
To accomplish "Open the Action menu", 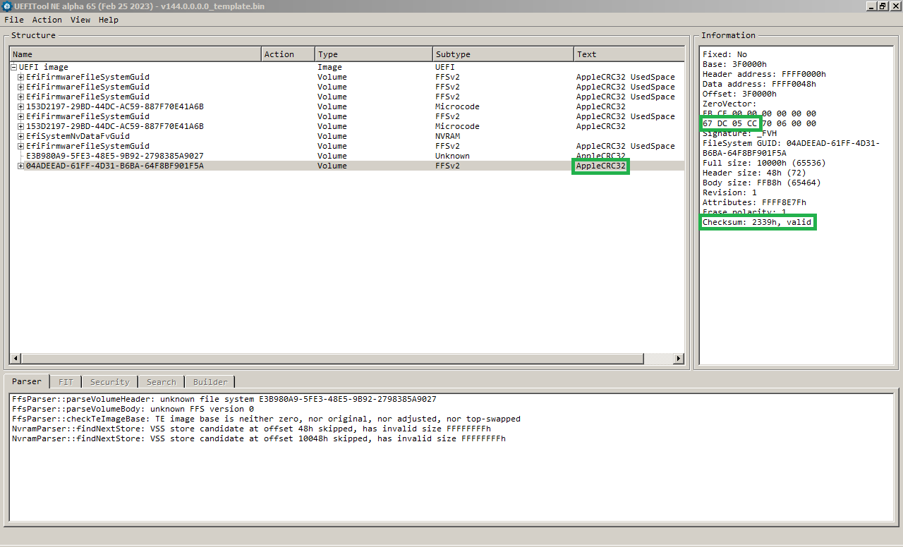I will [x=47, y=20].
